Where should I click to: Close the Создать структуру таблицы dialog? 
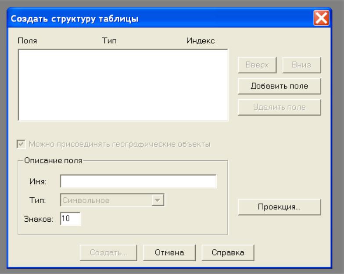pyautogui.click(x=321, y=18)
